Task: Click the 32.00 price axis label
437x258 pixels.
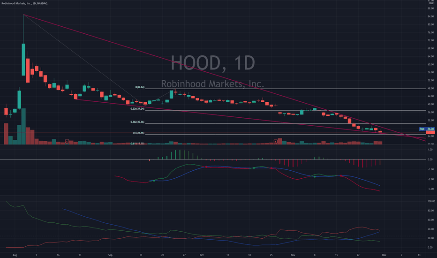Action: click(430, 120)
